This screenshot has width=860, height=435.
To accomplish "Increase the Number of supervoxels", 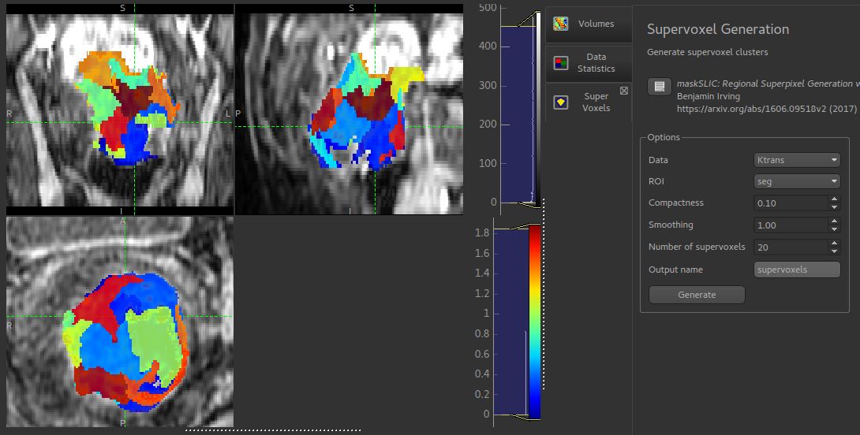I will [834, 244].
